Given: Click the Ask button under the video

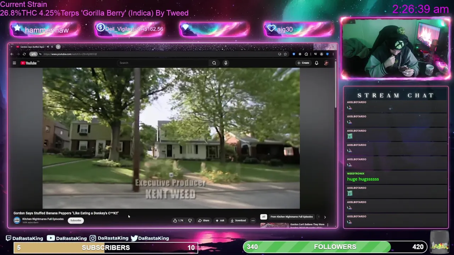Looking at the screenshot, I should pyautogui.click(x=220, y=221).
